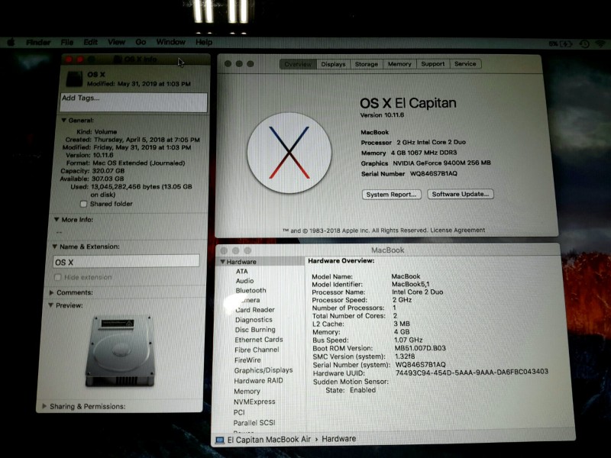The image size is (611, 458).
Task: Click the Add Tags field
Action: (x=134, y=102)
